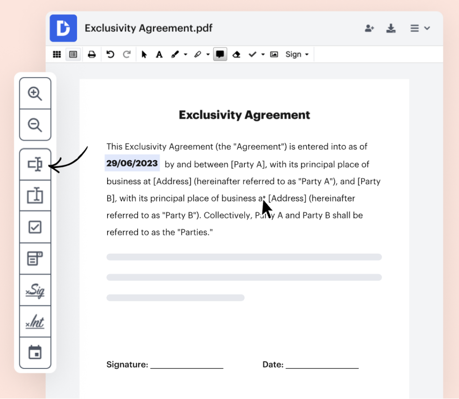Undo the last action

click(110, 54)
